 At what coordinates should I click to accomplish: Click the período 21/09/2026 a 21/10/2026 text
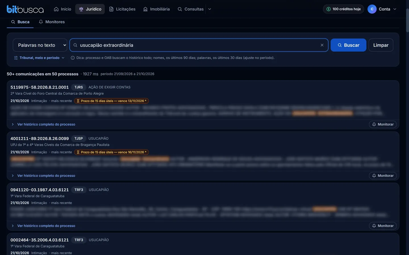[x=127, y=74]
